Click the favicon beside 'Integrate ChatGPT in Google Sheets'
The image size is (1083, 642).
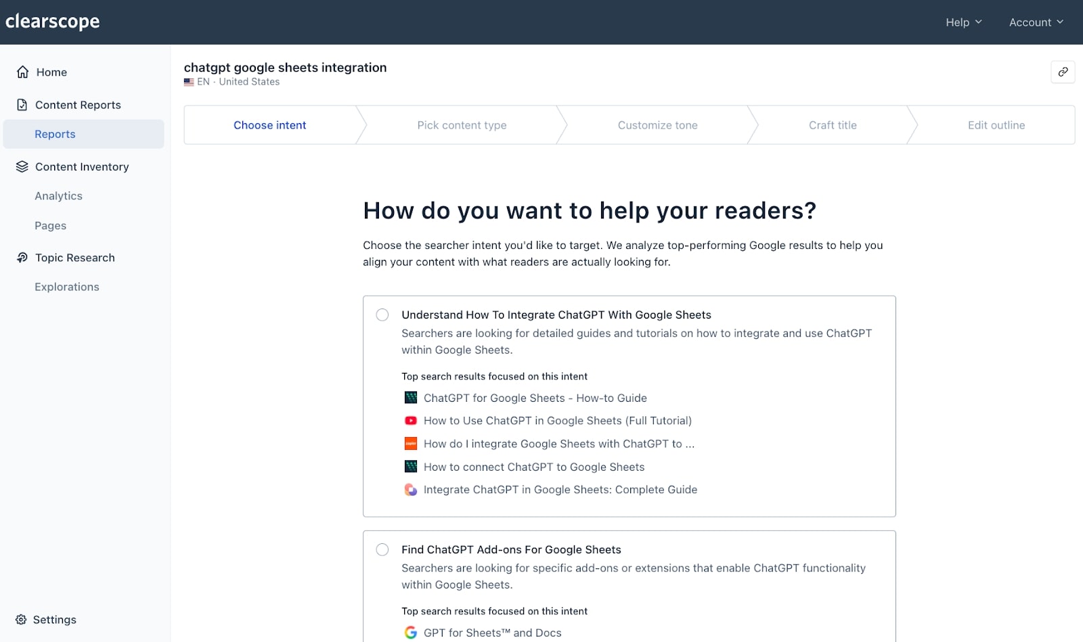[x=411, y=490]
